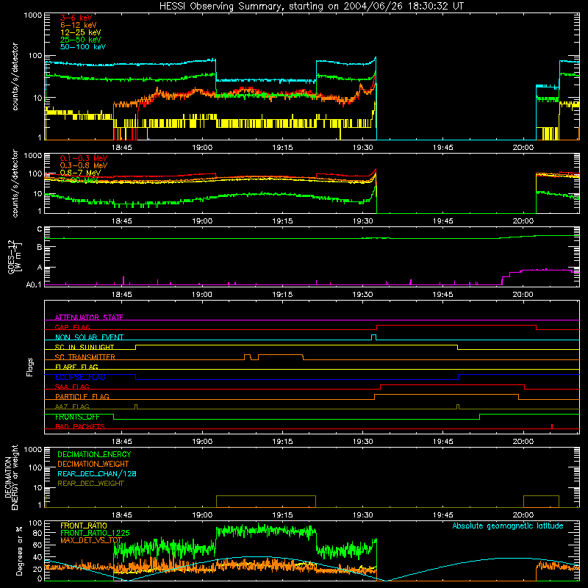
Task: Click the 19:30 tick under the MeV plot
Action: 362,221
